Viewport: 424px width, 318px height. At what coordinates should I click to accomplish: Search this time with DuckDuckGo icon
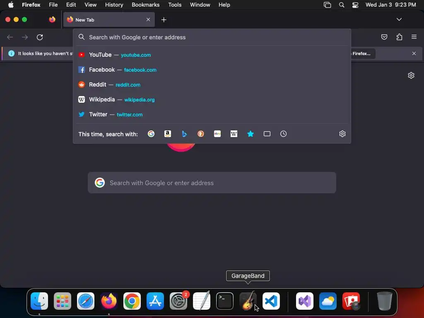click(x=201, y=134)
